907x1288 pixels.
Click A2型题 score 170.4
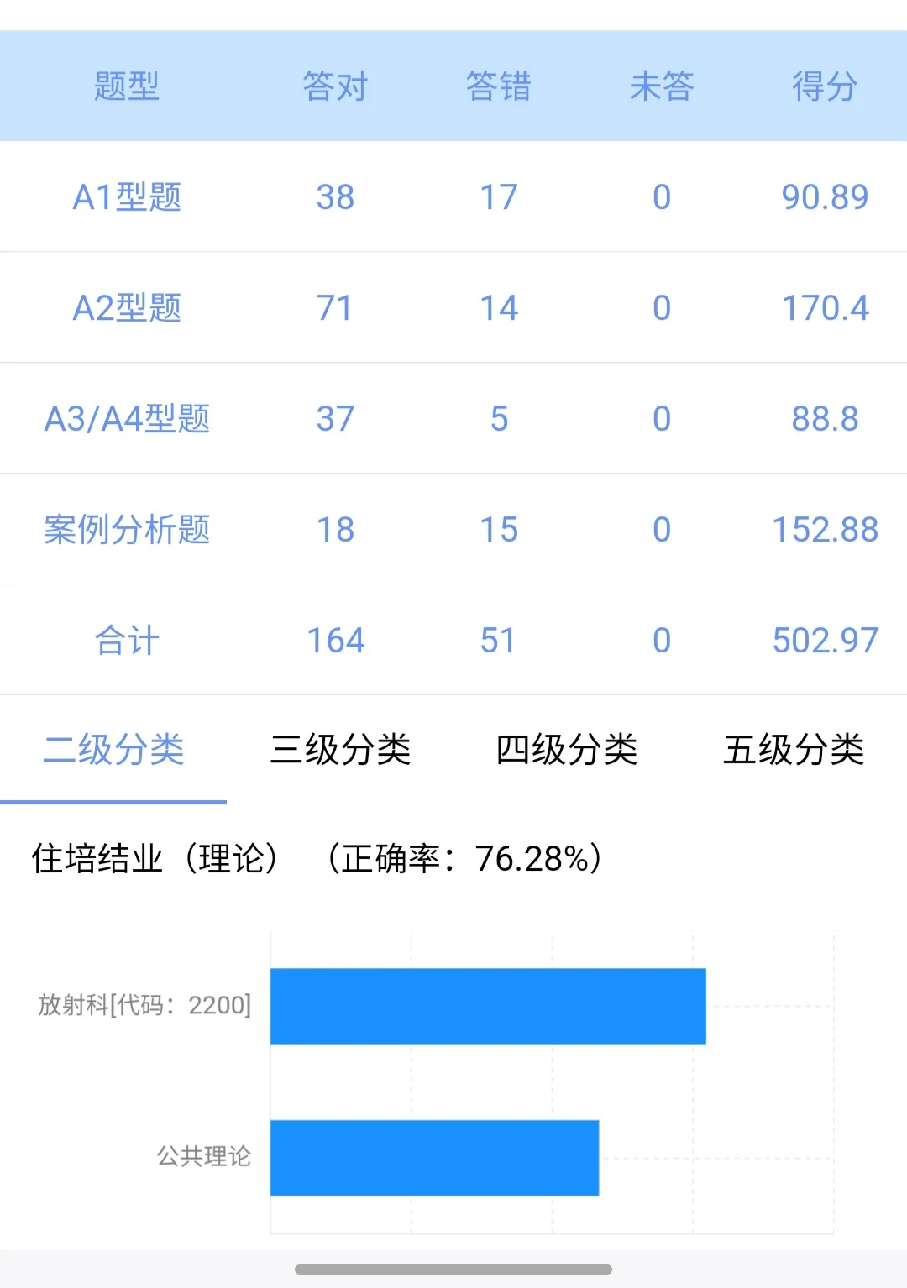click(x=825, y=307)
